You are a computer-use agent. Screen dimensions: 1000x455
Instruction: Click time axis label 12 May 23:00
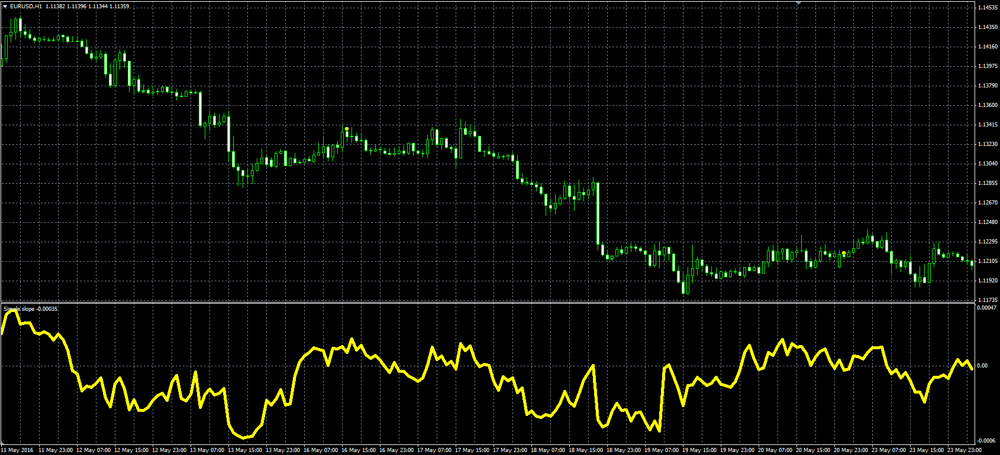tap(169, 450)
